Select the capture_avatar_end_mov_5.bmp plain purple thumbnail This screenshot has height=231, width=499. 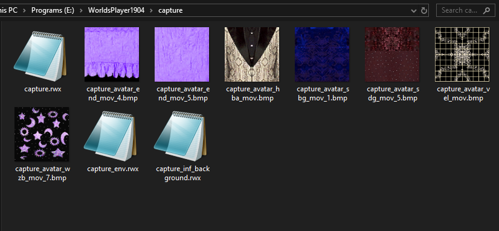(182, 54)
